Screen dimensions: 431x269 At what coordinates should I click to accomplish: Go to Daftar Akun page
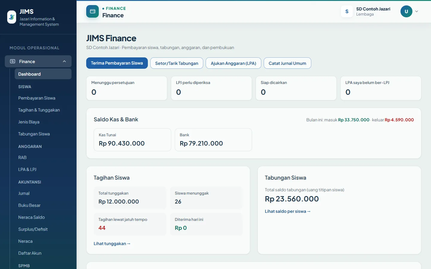[43, 253]
